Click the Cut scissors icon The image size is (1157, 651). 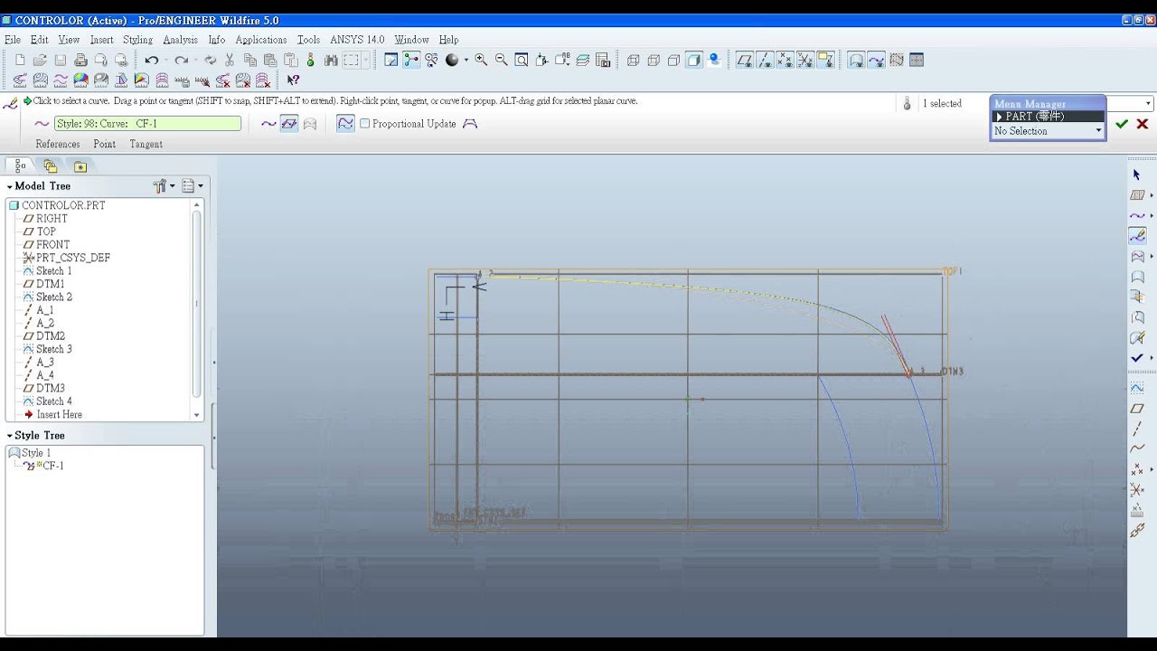[230, 60]
